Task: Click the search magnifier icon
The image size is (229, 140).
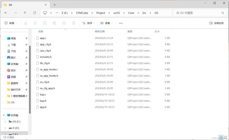Action: tap(223, 13)
